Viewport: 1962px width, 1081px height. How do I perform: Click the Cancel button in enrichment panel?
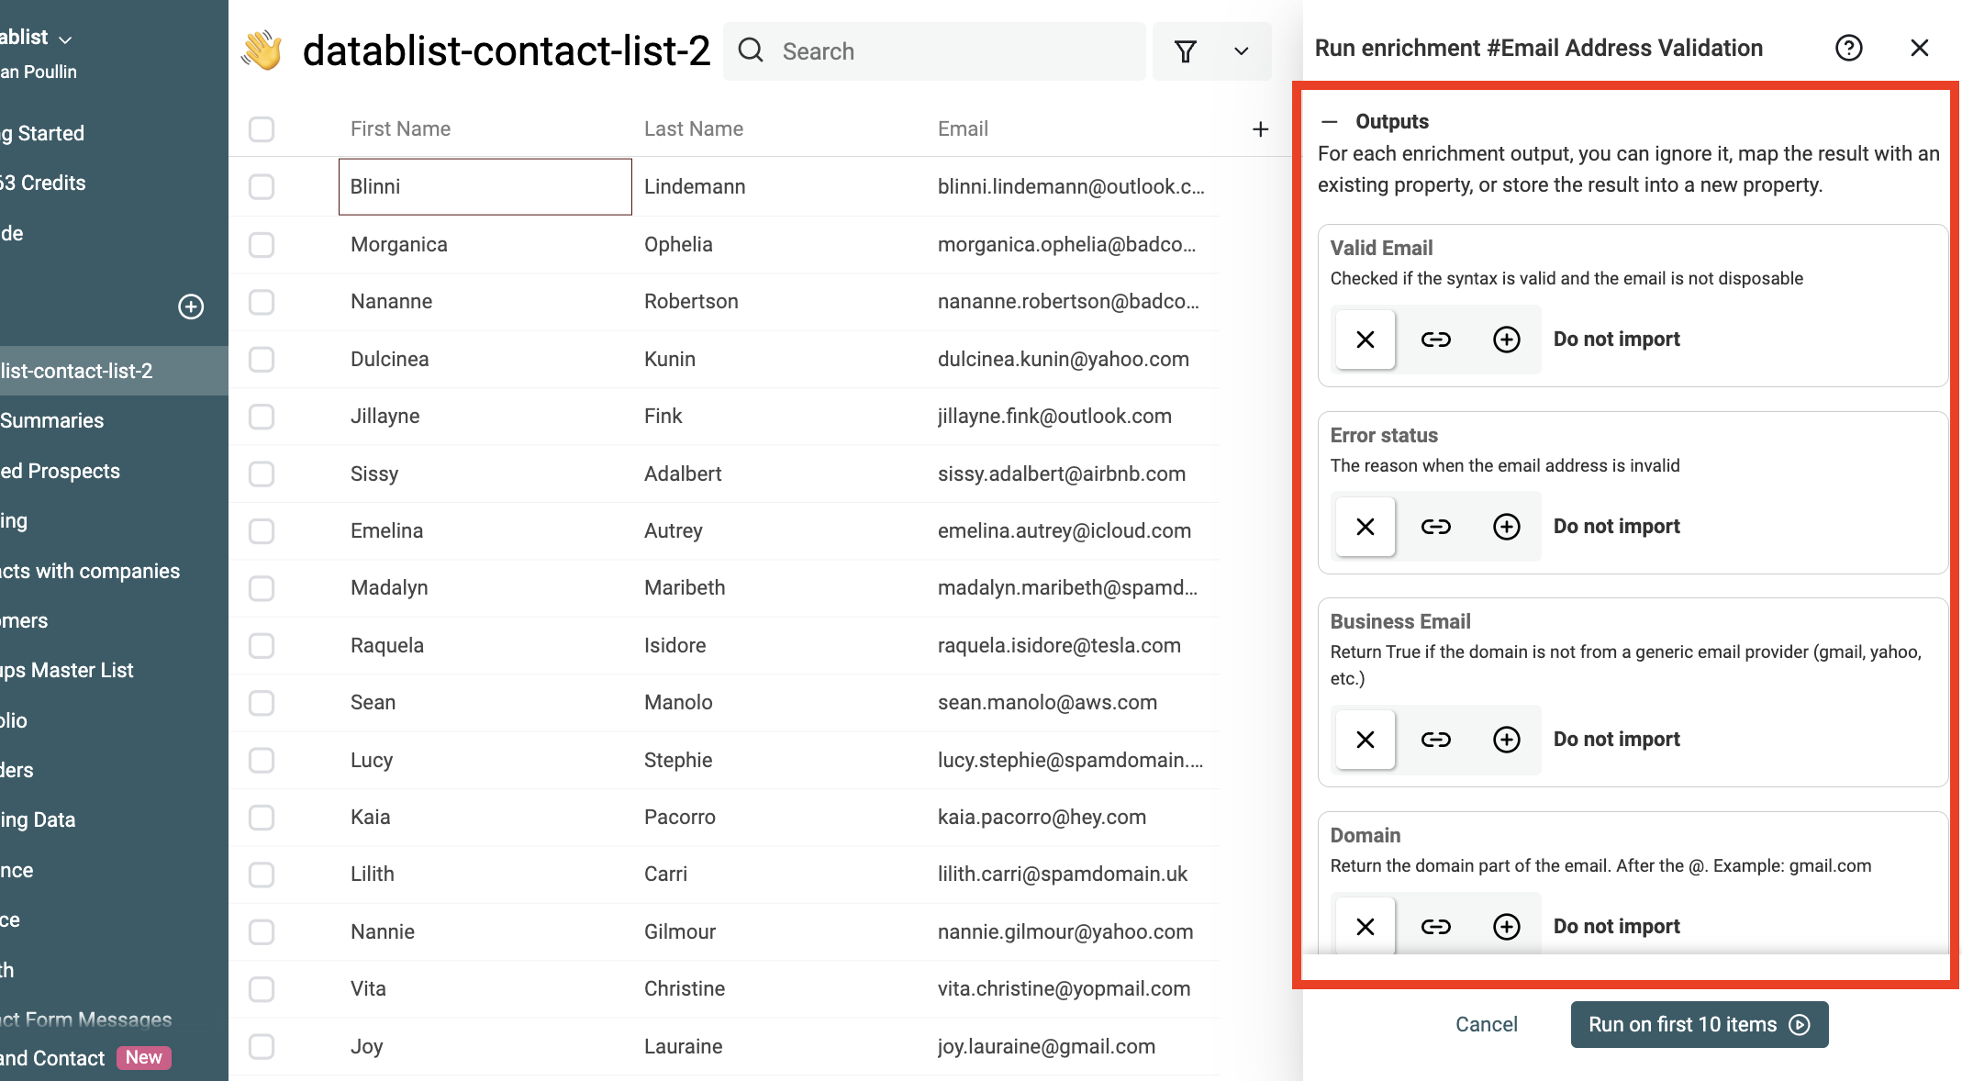coord(1487,1024)
